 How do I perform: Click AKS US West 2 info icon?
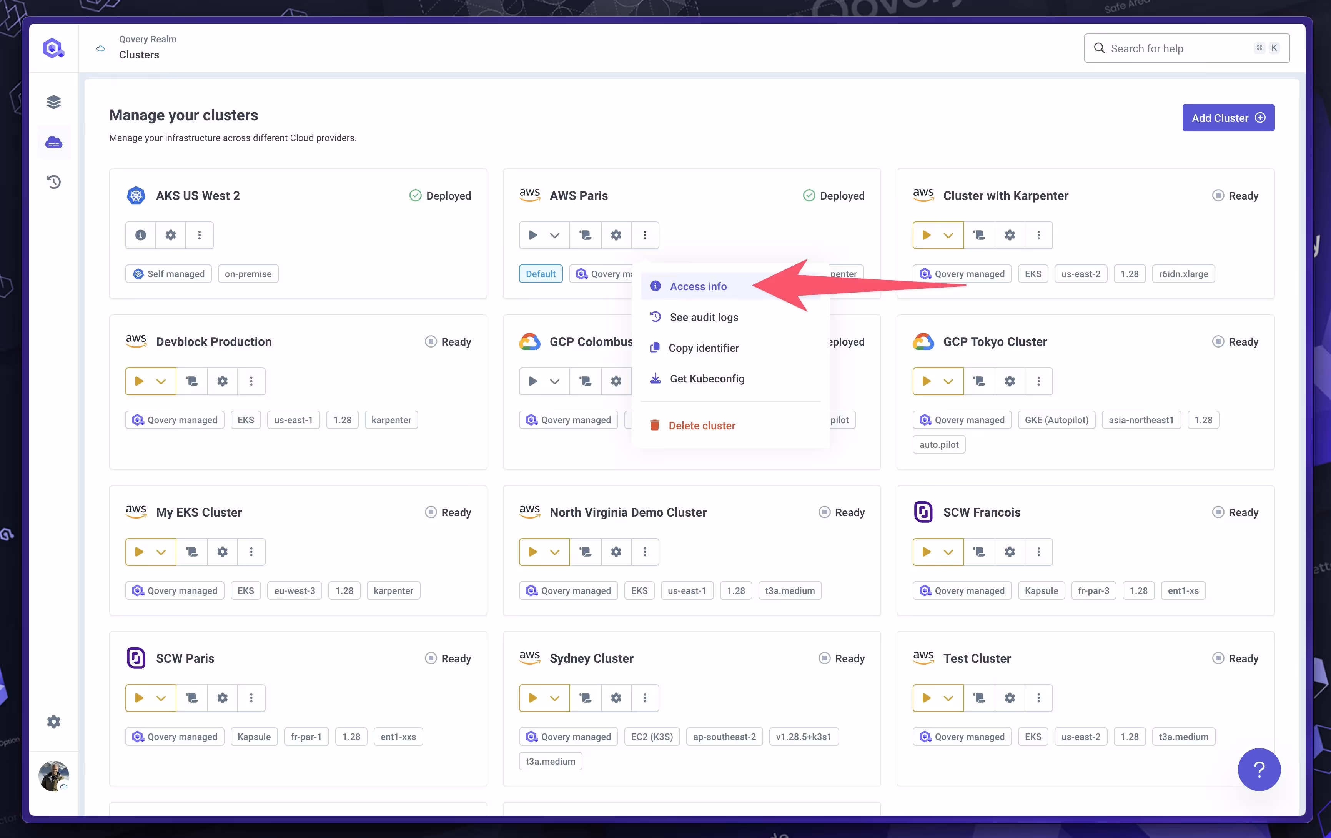tap(140, 235)
